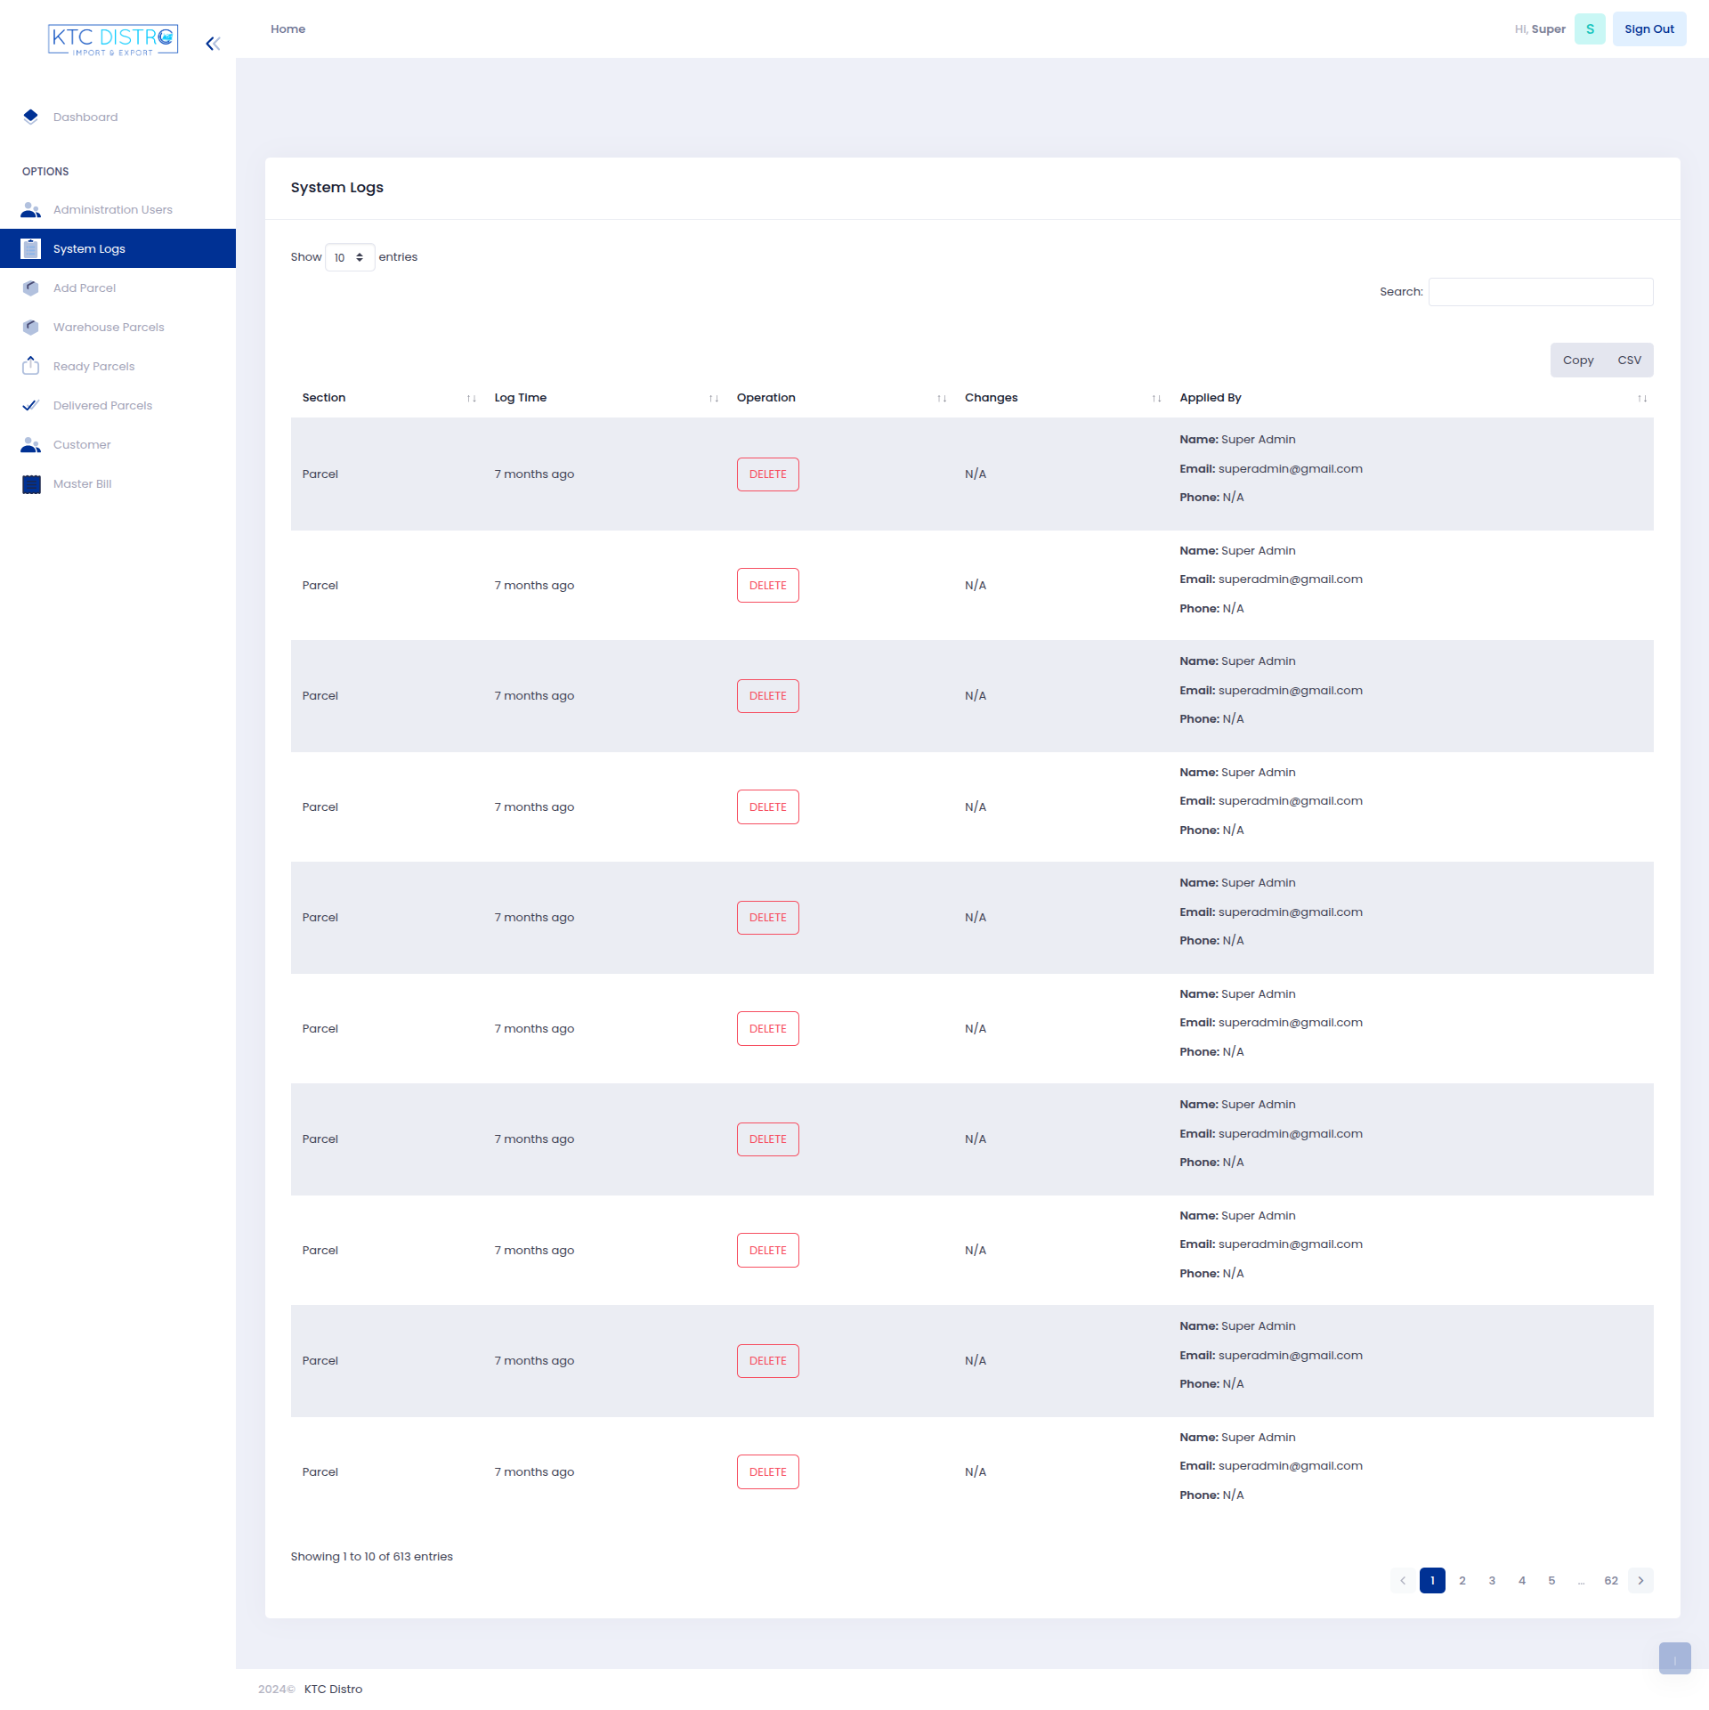Open the Show entries dropdown
This screenshot has width=1709, height=1710.
350,257
